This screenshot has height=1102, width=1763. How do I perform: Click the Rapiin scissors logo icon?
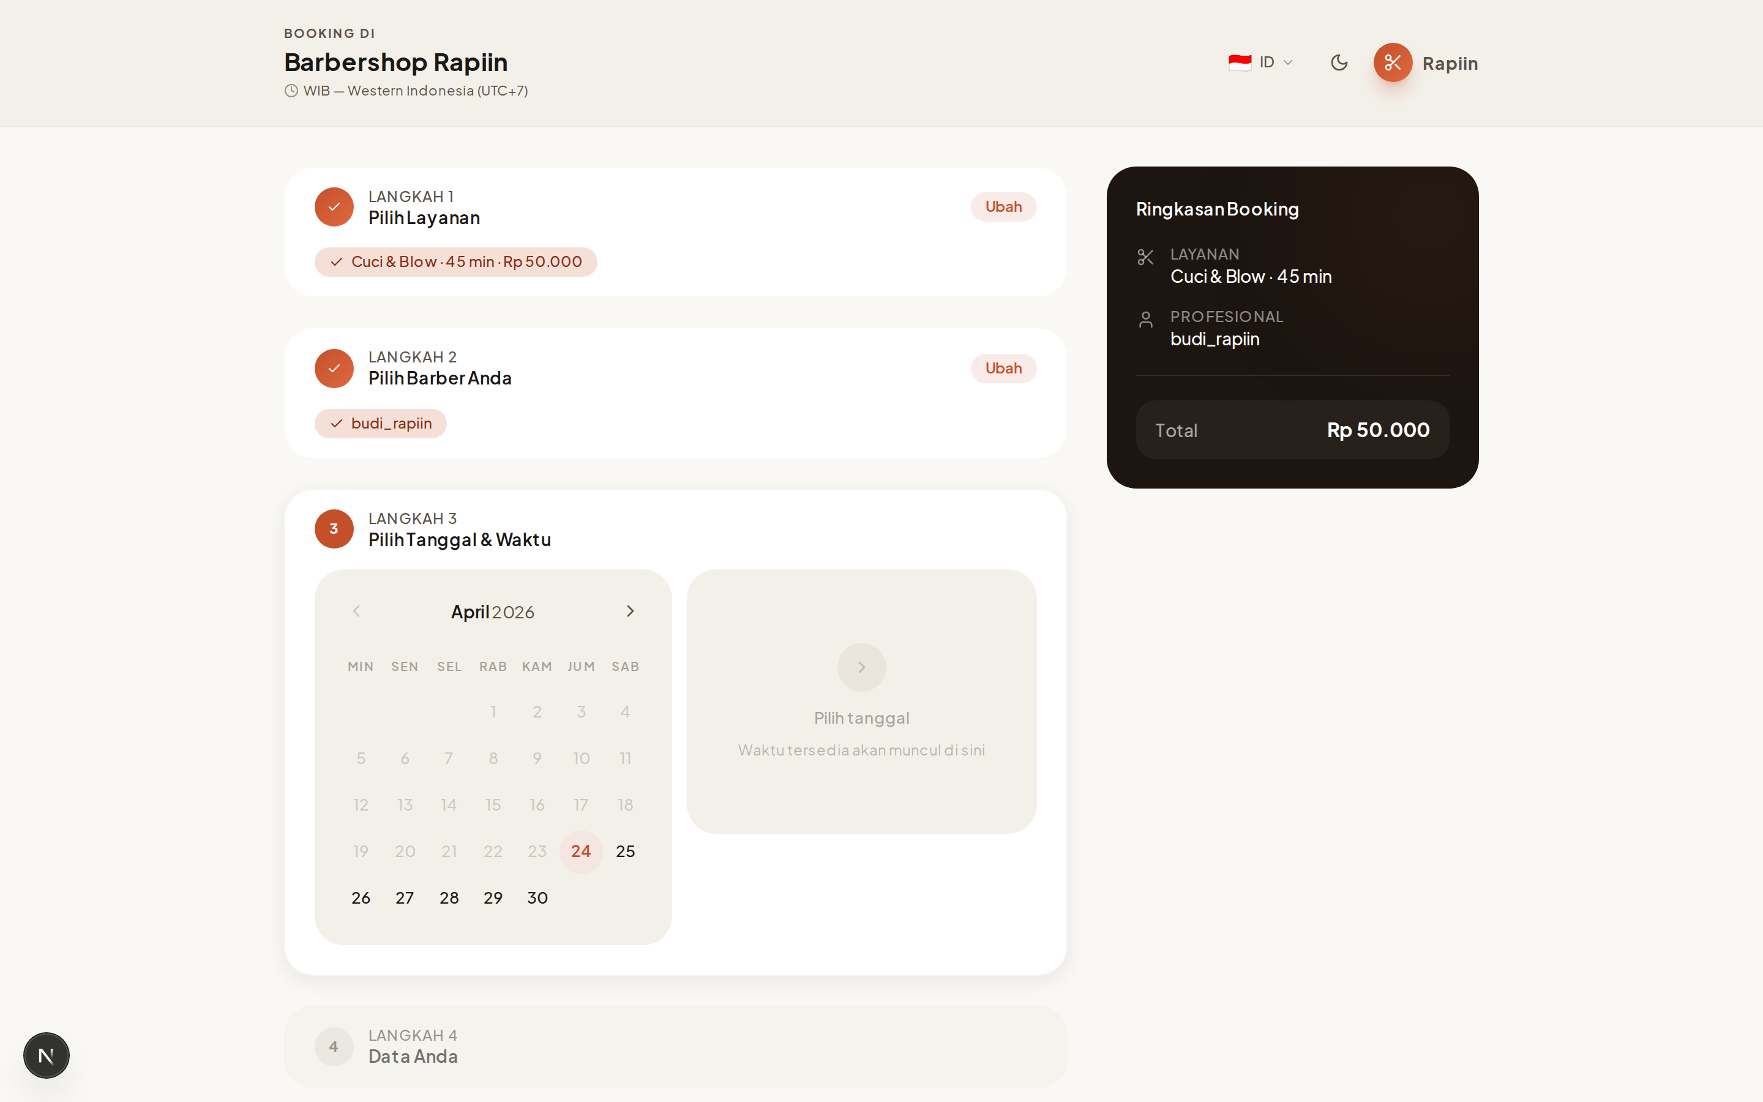point(1392,62)
